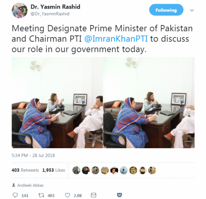View the 403 Retweets list

pos(25,170)
